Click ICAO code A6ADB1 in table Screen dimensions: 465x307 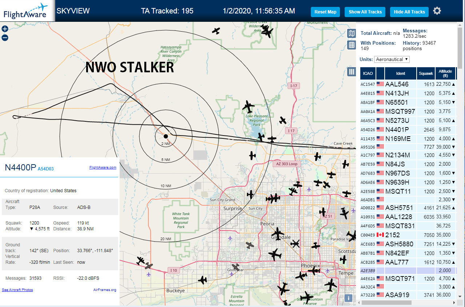[x=368, y=200]
